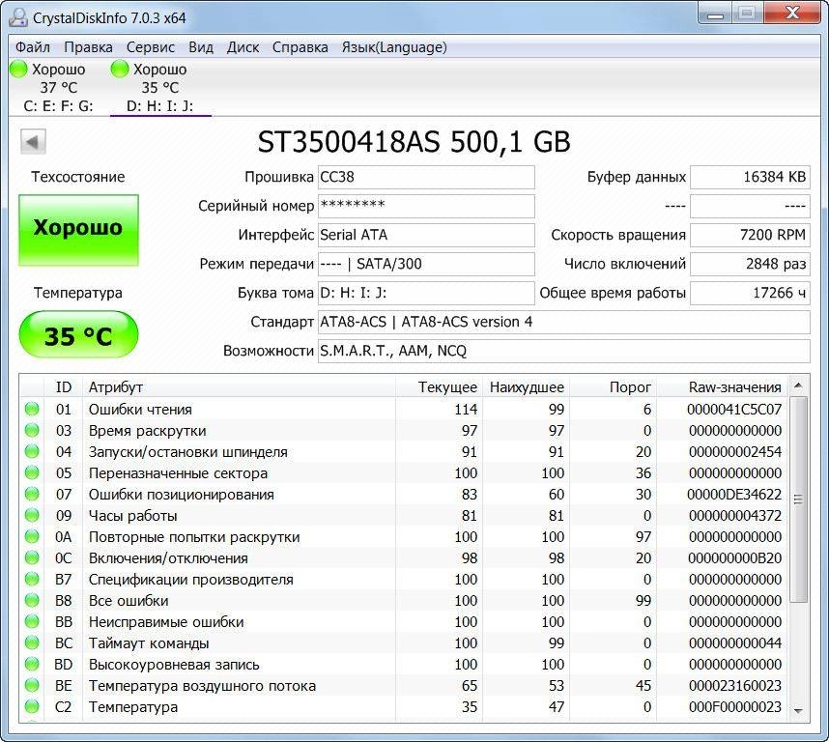Open the Файл menu

pyautogui.click(x=32, y=47)
